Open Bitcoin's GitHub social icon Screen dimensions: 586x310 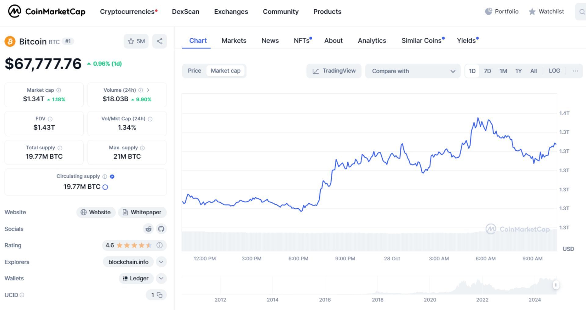pos(161,229)
